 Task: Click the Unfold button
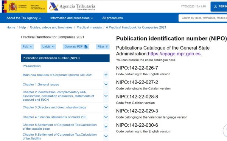tap(48, 47)
